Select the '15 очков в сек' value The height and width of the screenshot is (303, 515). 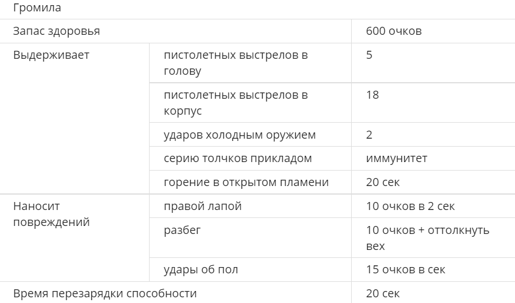[x=405, y=269]
